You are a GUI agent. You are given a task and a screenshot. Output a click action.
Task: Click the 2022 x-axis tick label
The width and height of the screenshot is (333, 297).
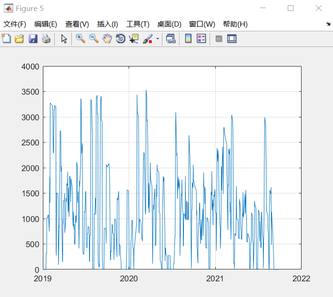[302, 278]
